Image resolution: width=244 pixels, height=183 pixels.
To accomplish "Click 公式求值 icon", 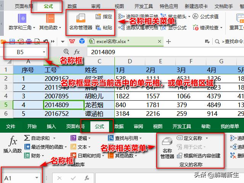I will 195,16.
